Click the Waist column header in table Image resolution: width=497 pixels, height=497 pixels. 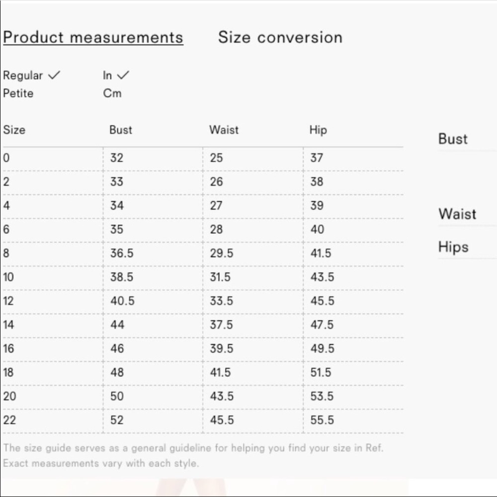(x=224, y=130)
